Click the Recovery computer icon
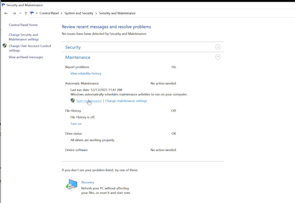This screenshot has height=203, width=295. 72,185
